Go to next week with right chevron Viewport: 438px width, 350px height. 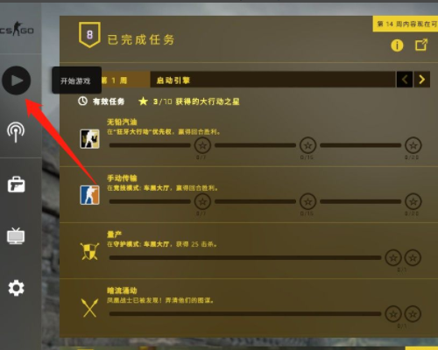point(421,80)
